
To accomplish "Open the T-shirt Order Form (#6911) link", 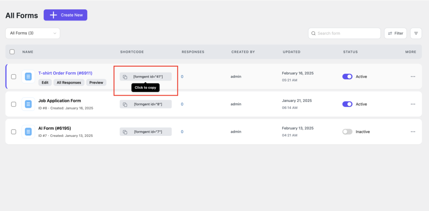I will (x=65, y=73).
